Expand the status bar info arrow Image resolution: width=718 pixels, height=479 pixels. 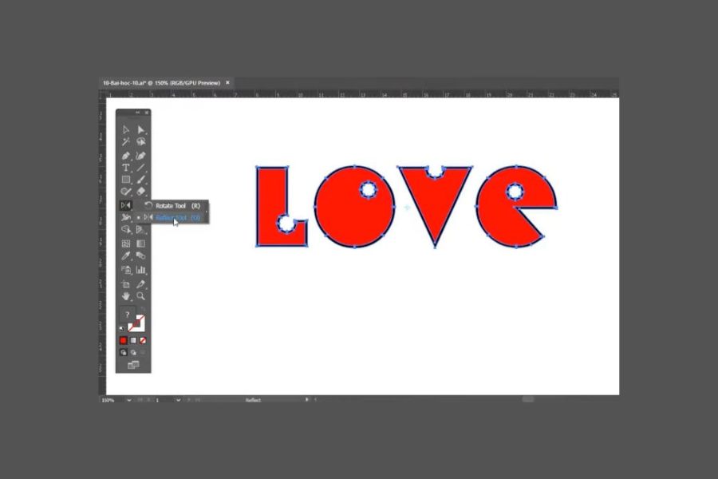[x=308, y=399]
